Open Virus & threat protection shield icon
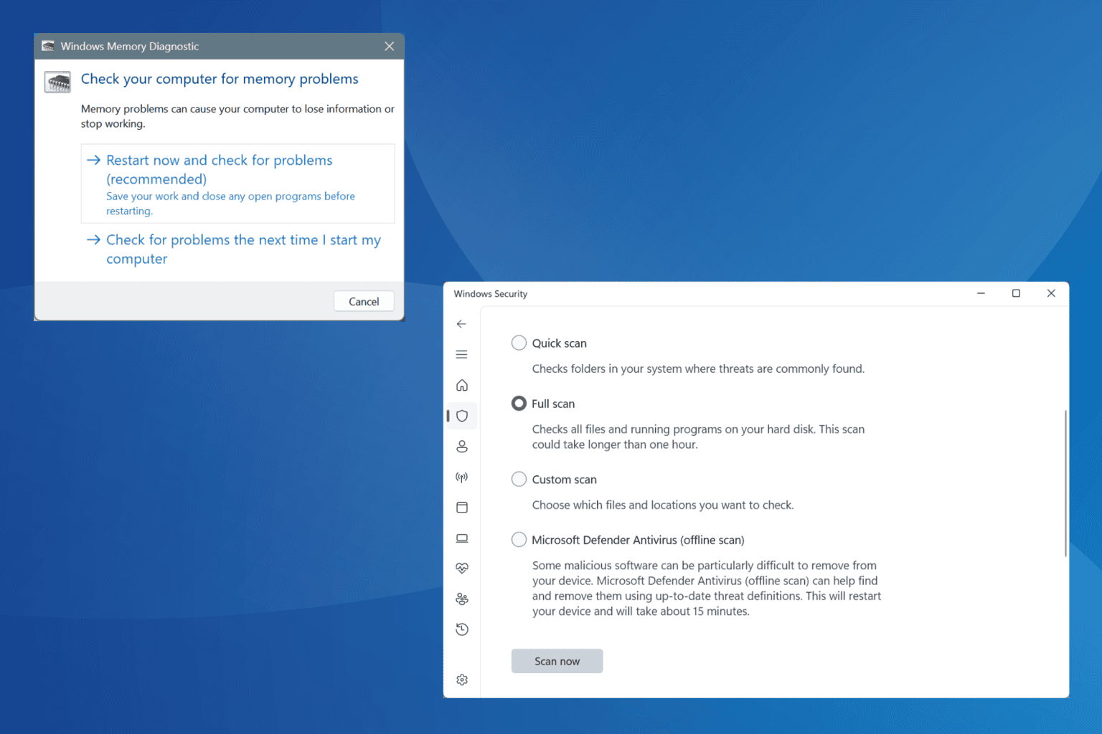Image resolution: width=1102 pixels, height=734 pixels. click(462, 416)
